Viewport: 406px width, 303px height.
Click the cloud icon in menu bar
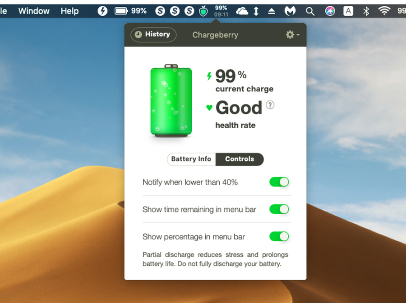pyautogui.click(x=242, y=11)
